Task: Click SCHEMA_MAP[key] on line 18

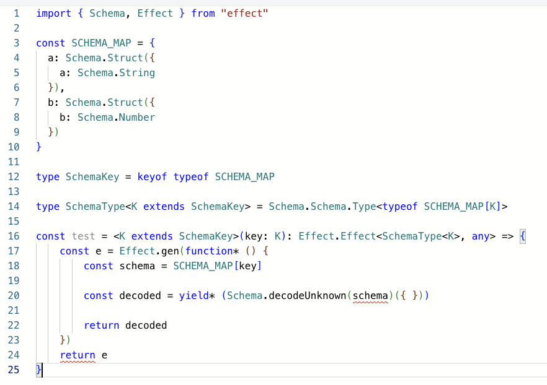Action: (217, 266)
